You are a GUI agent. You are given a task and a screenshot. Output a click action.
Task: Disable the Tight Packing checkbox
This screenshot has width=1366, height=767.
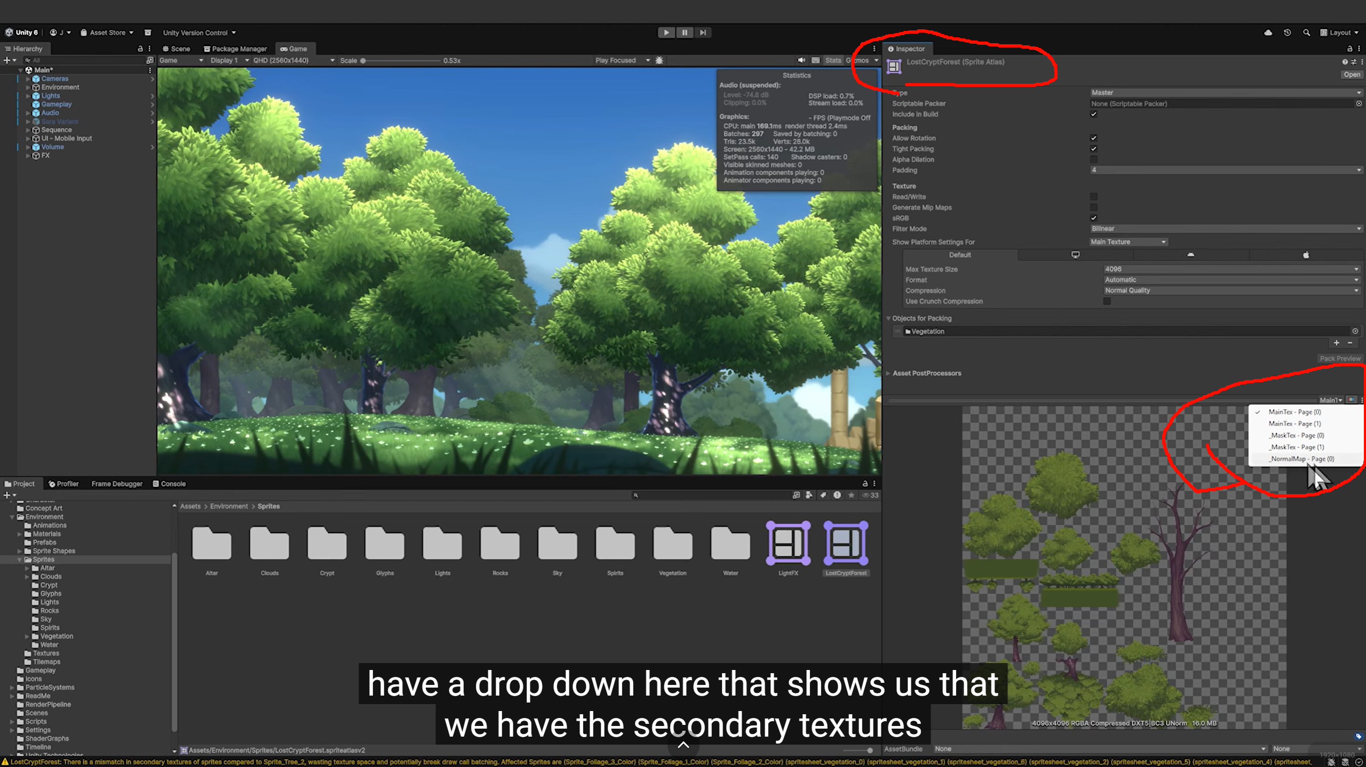(1093, 149)
